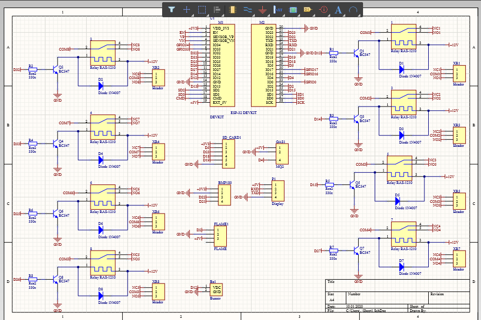
Task: Activate the move/cross cursor tool
Action: (187, 9)
